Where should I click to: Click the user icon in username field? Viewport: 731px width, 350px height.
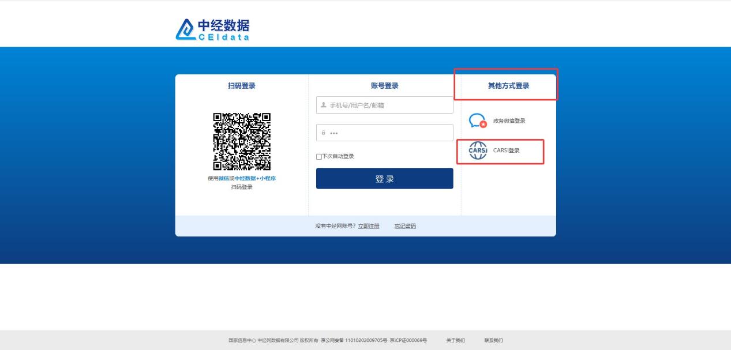[x=324, y=105]
